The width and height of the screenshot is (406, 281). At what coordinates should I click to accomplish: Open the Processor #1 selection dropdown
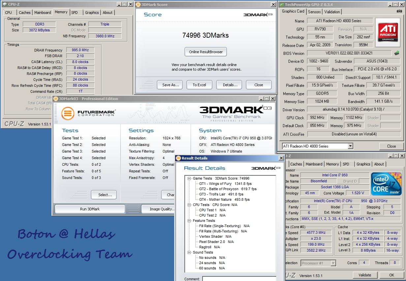pyautogui.click(x=333, y=263)
